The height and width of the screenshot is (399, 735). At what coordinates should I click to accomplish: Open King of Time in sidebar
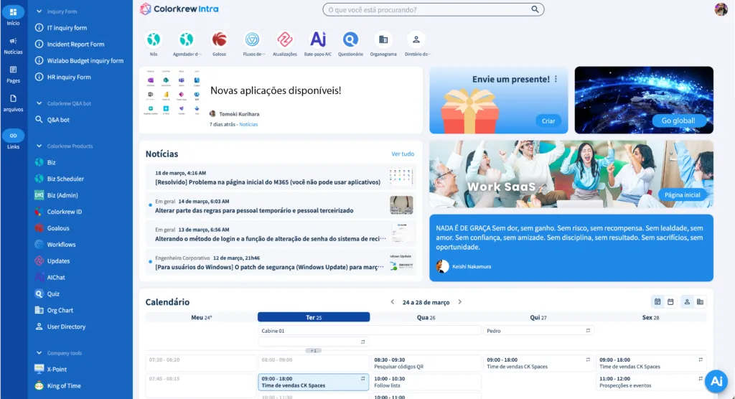tap(64, 385)
